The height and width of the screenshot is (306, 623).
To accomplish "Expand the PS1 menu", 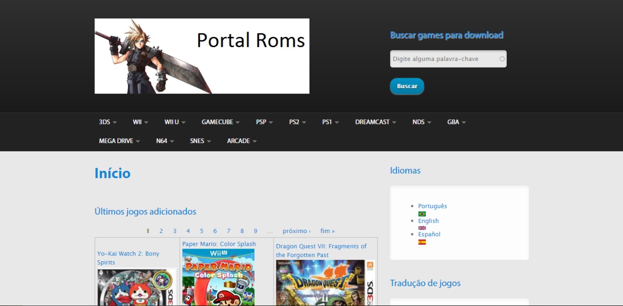I will point(330,122).
